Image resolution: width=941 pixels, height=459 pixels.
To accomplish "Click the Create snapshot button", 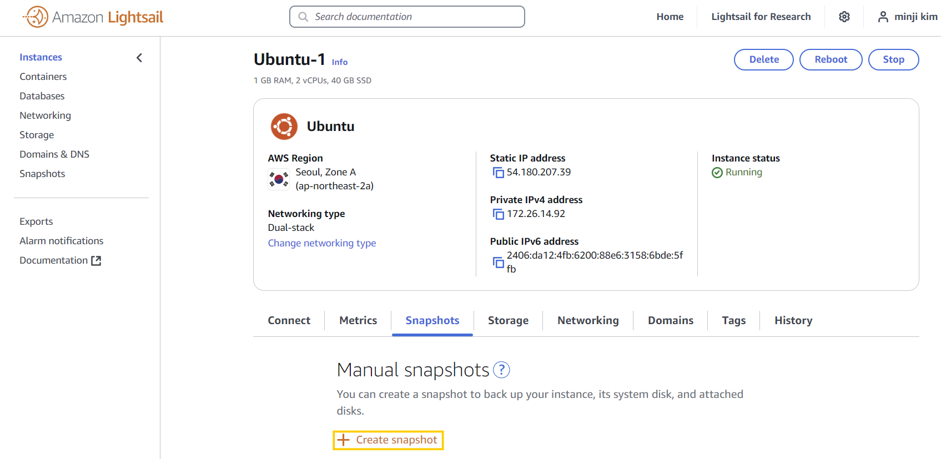I will (388, 440).
